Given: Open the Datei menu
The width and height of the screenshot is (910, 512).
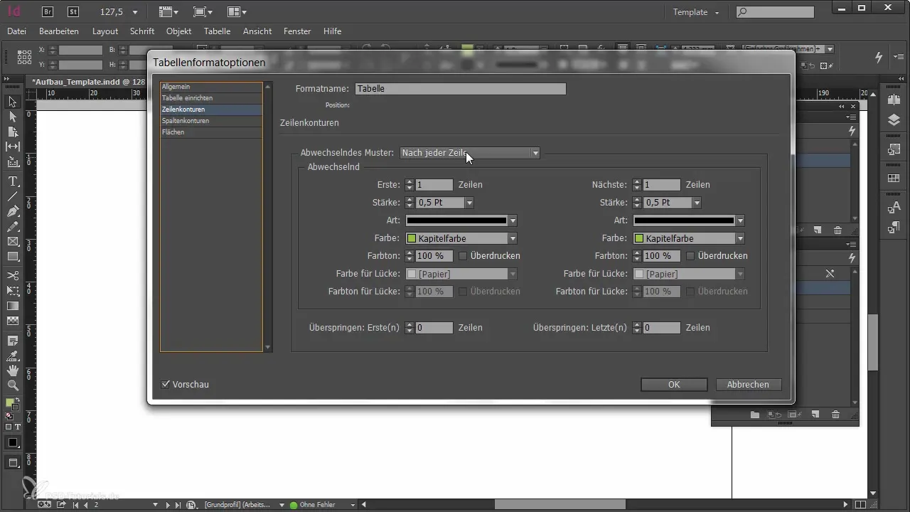Looking at the screenshot, I should click(17, 31).
